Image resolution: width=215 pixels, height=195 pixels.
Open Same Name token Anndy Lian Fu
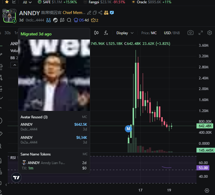tap(54, 165)
